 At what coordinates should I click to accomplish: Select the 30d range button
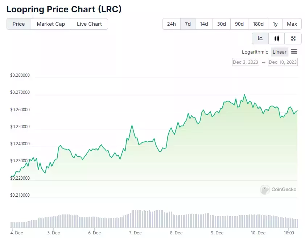[222, 24]
